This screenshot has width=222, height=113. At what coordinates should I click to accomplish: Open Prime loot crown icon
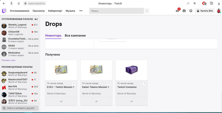[x=177, y=11]
